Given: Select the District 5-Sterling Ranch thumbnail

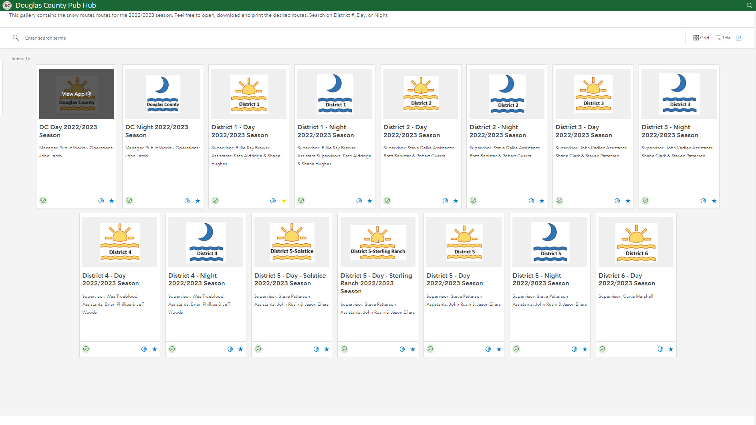Looking at the screenshot, I should 378,242.
